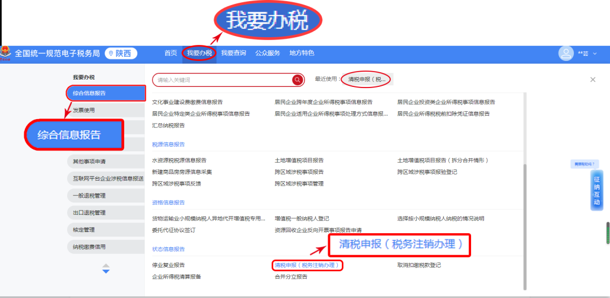This screenshot has height=298, width=610.
Task: Open the 公众服务 menu
Action: (268, 53)
